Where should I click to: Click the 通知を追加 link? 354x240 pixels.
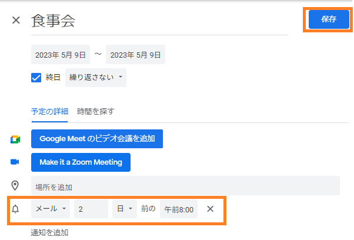49,232
